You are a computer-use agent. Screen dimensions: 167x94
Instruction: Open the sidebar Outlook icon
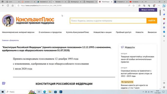click(164, 32)
